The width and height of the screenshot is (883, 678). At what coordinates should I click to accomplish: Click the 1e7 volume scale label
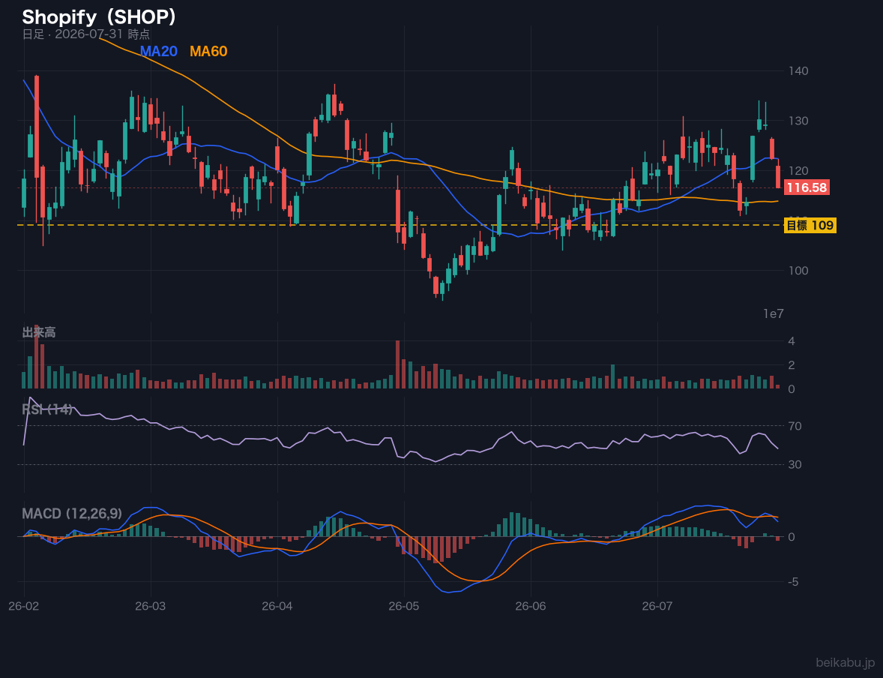pyautogui.click(x=774, y=314)
